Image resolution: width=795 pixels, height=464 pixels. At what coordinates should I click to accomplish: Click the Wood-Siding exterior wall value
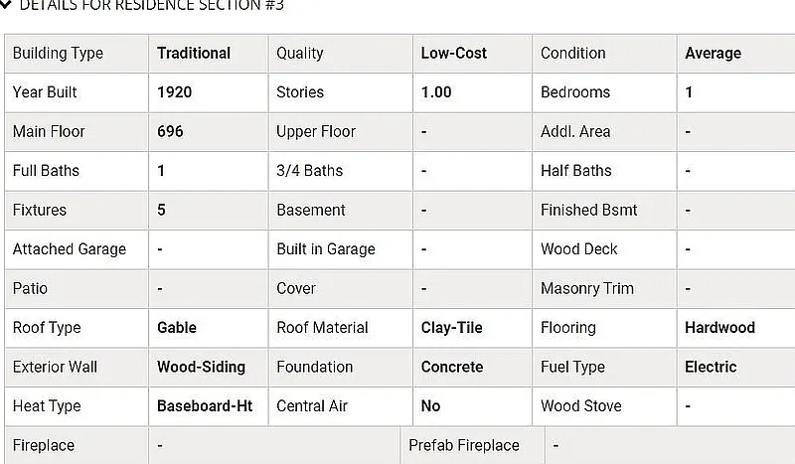[x=201, y=367]
